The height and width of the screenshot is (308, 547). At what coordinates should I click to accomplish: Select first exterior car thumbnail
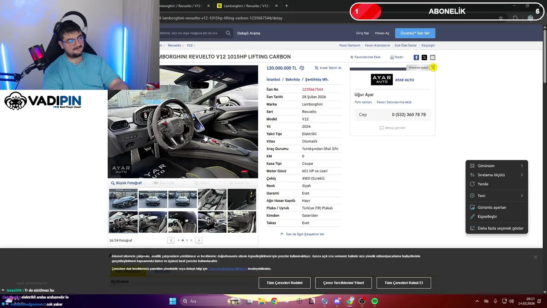pyautogui.click(x=123, y=199)
